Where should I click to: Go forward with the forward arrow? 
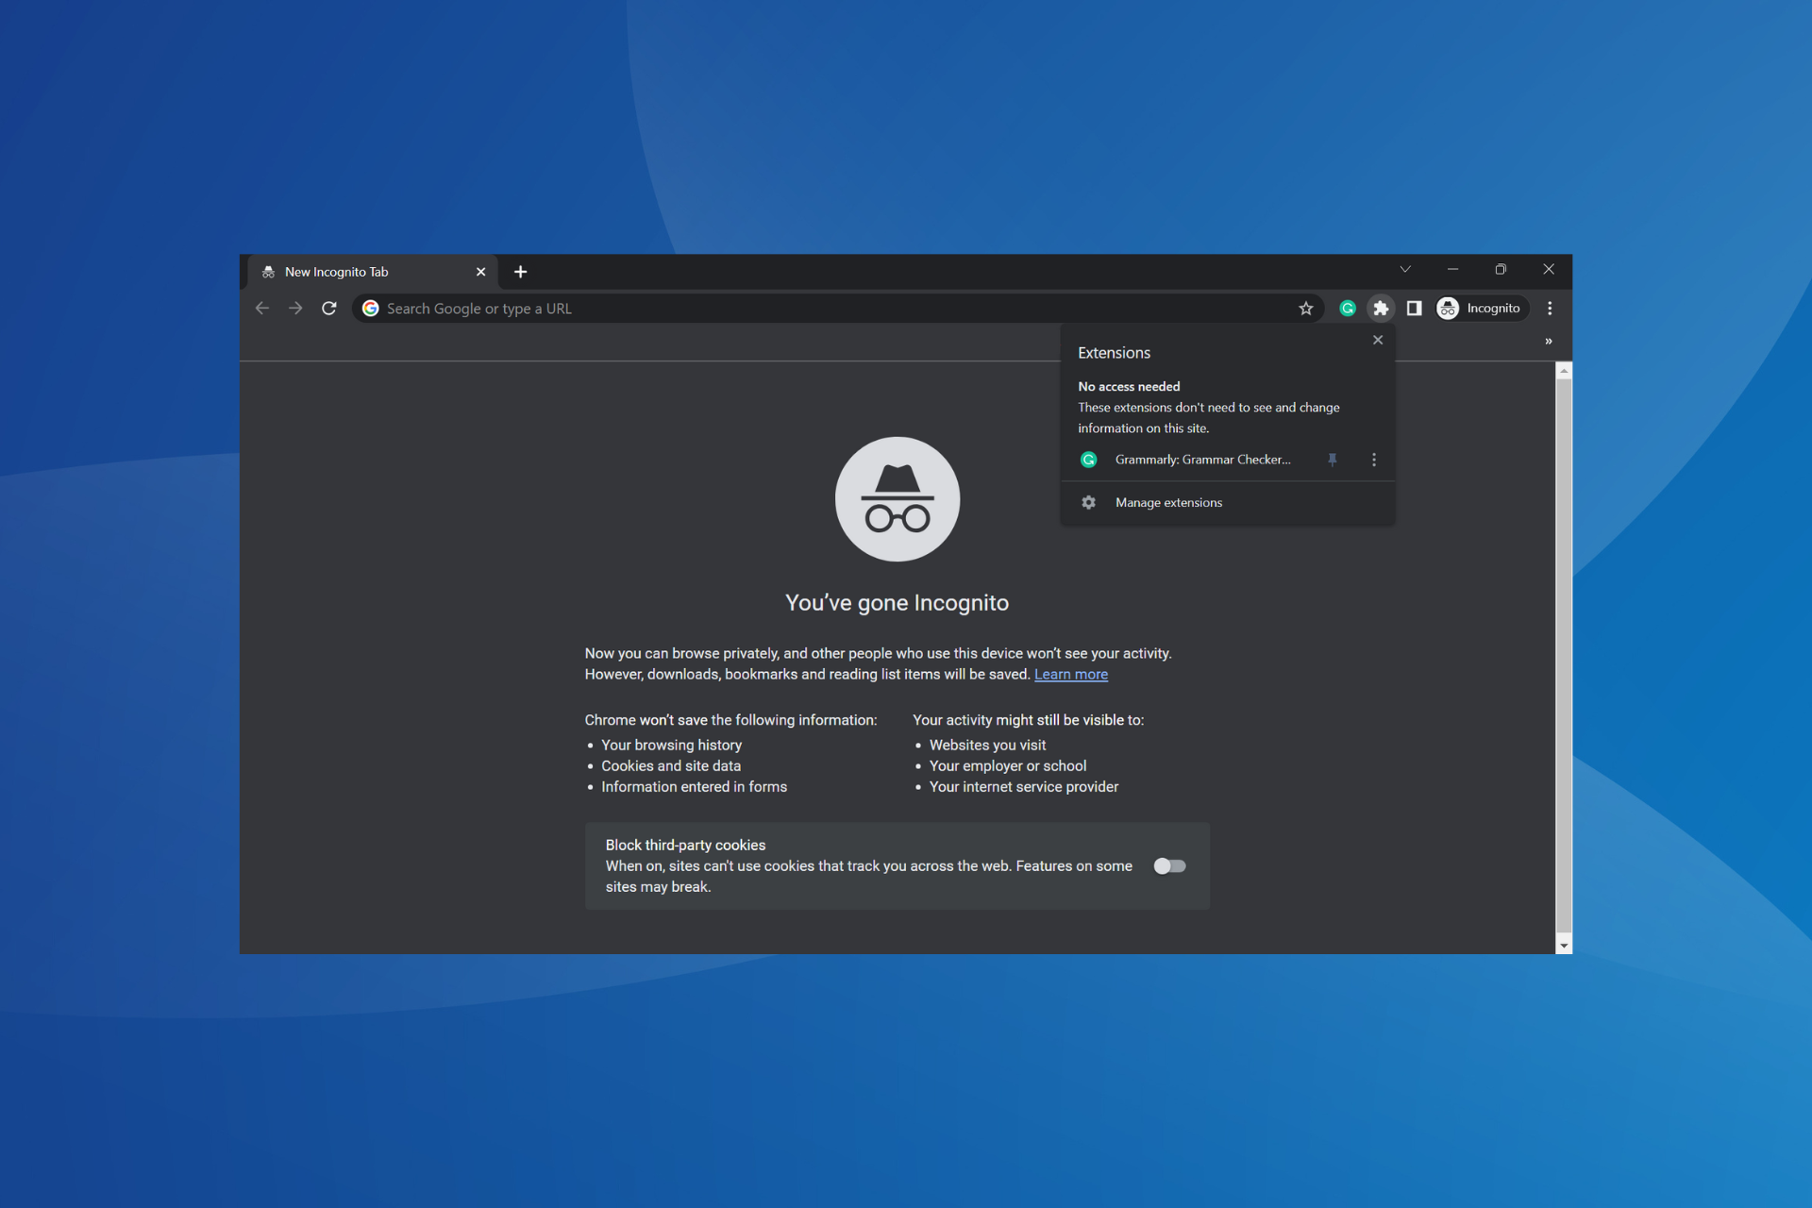coord(295,309)
